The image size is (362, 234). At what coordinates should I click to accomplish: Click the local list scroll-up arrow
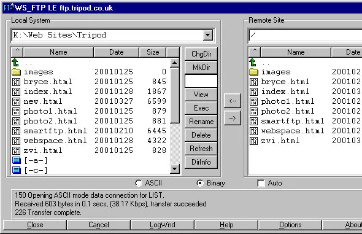point(174,63)
